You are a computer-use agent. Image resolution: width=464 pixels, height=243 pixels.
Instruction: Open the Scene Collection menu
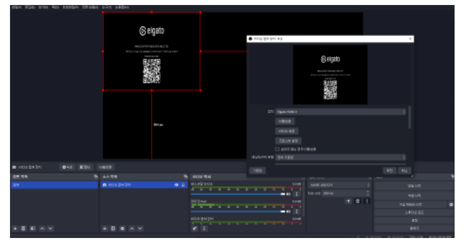pyautogui.click(x=90, y=7)
